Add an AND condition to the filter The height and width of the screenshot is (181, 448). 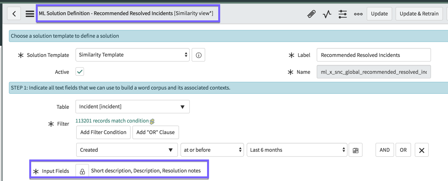tap(384, 150)
